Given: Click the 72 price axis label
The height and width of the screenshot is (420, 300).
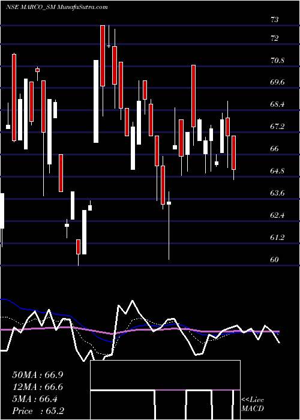Looking at the screenshot, I should 275,38.
